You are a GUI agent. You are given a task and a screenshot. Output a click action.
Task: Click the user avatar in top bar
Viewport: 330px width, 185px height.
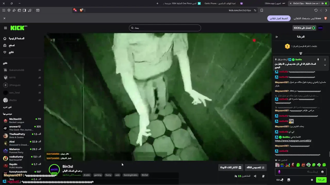point(320,28)
